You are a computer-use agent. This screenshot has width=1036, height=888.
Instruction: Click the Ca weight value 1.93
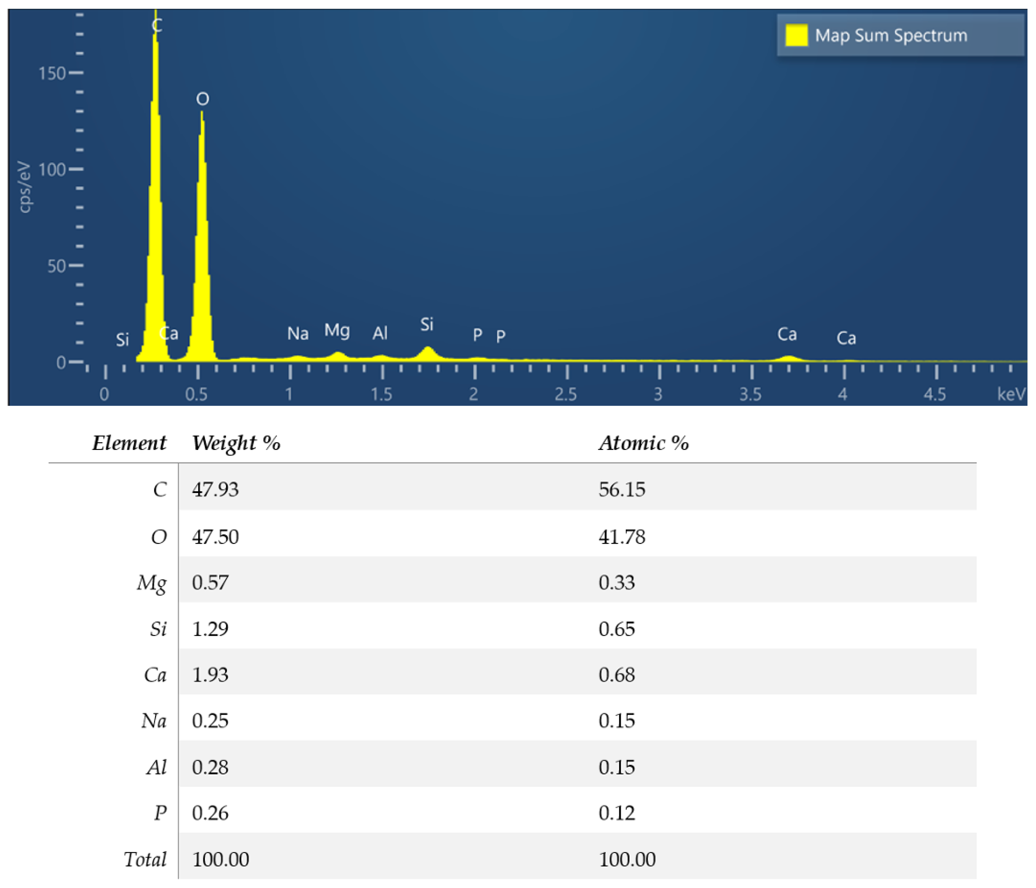(210, 675)
